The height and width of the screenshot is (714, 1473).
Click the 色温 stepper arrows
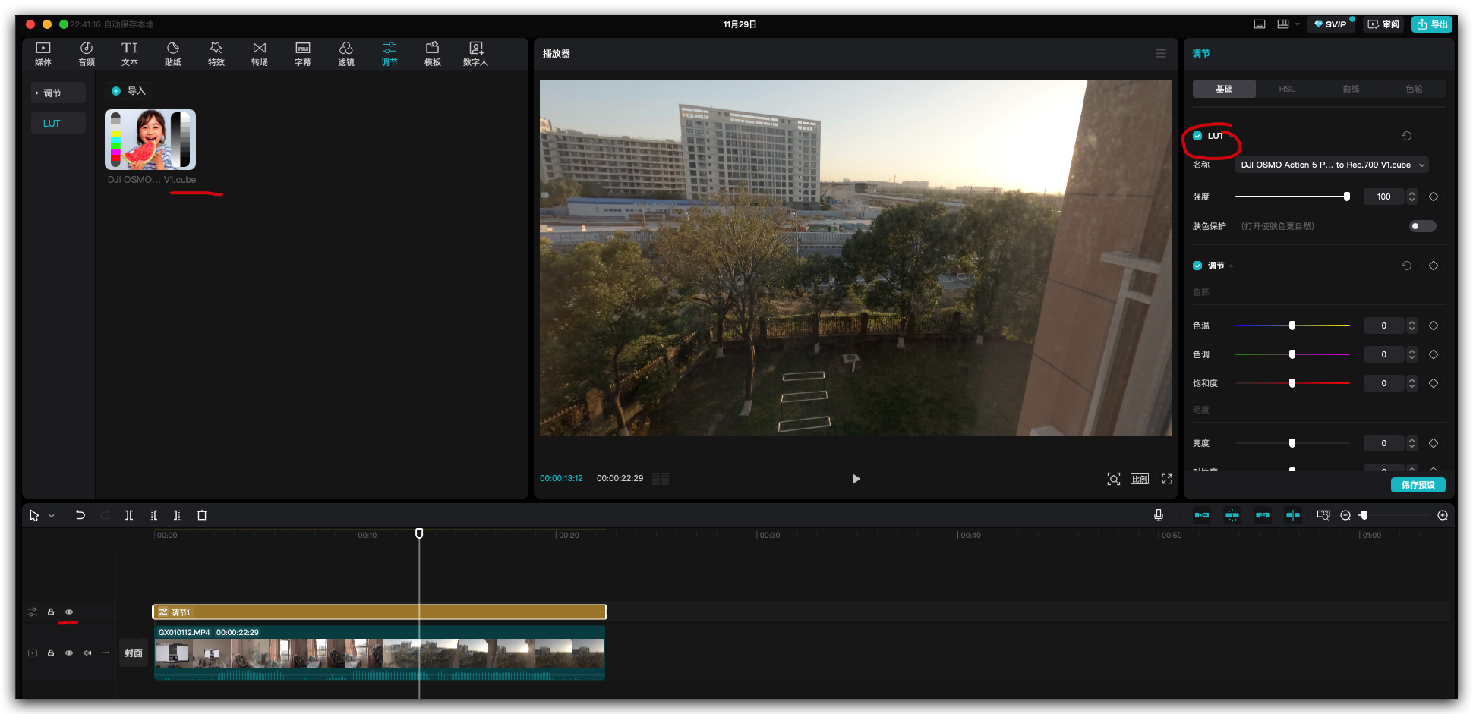pos(1412,326)
